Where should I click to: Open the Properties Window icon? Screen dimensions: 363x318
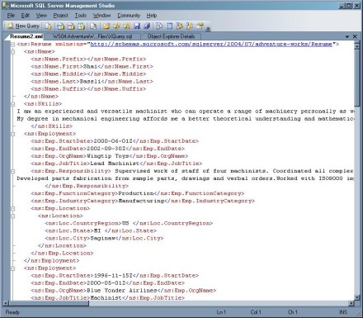200,26
